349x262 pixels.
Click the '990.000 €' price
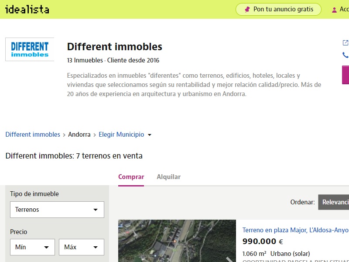coord(263,241)
